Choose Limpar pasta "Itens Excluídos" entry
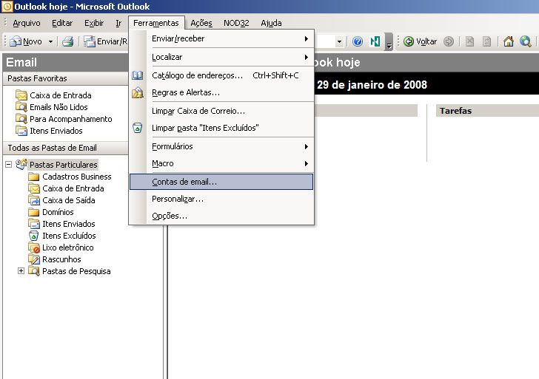The height and width of the screenshot is (379, 539). click(221, 128)
